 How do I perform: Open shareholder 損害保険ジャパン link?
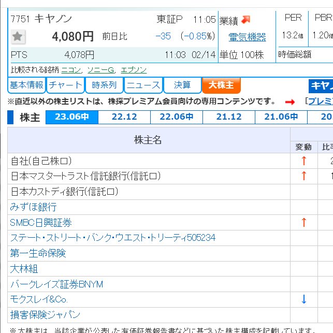[45, 314]
